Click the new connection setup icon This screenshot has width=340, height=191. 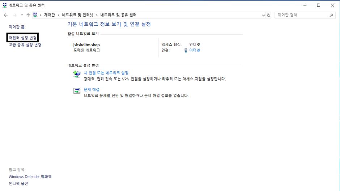click(x=77, y=74)
